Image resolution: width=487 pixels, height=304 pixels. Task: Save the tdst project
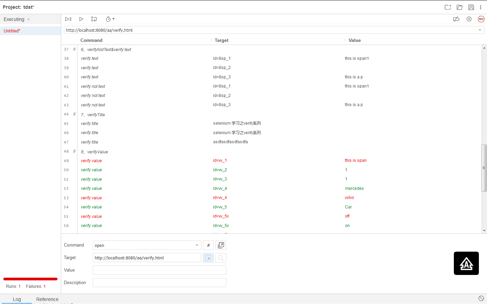pyautogui.click(x=471, y=7)
